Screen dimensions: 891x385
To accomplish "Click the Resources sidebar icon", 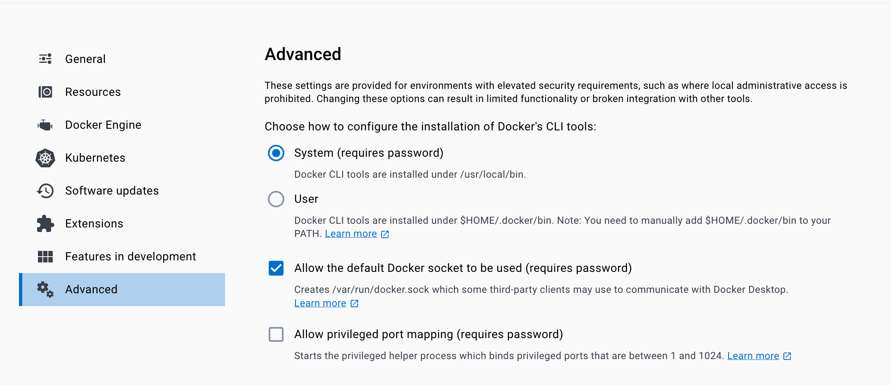I will point(45,92).
